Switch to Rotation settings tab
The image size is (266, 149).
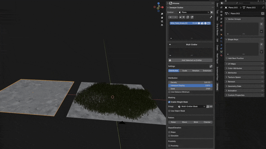[x=196, y=71]
